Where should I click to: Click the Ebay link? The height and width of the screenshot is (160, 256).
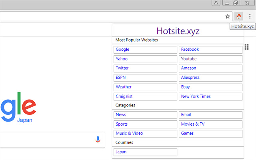coord(210,87)
